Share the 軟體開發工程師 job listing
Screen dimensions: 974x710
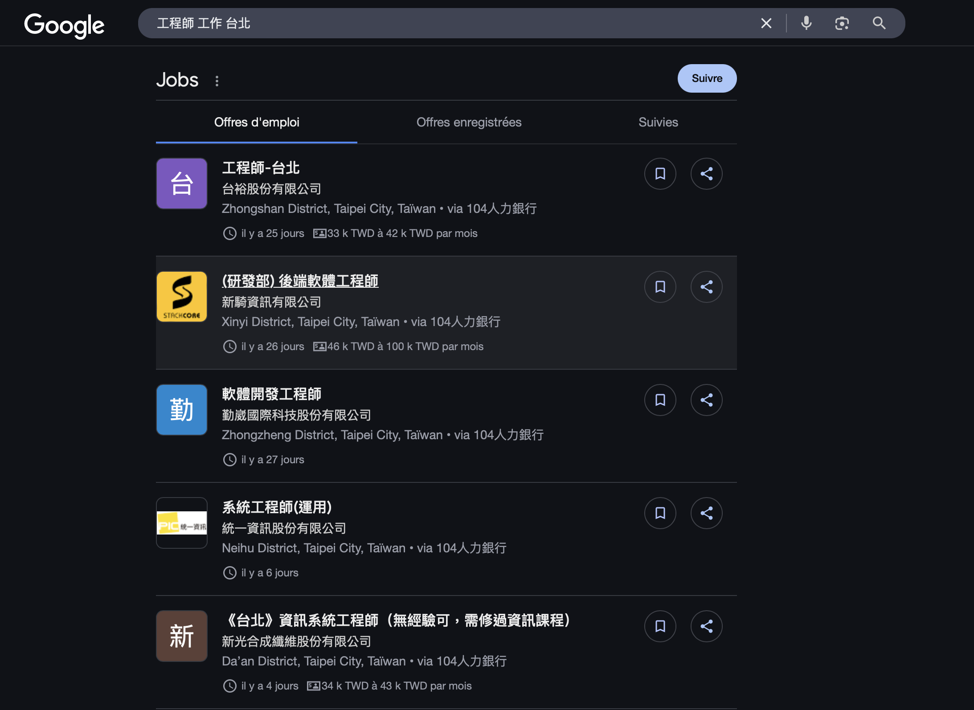tap(706, 400)
